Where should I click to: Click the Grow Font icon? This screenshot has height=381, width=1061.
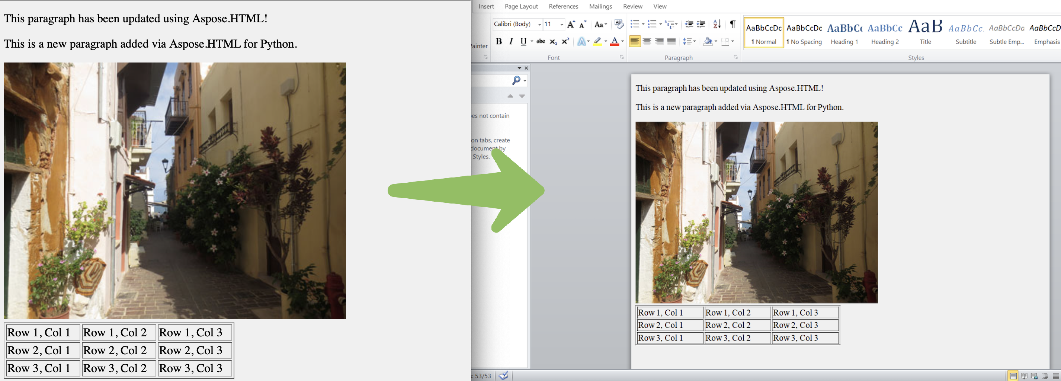pos(571,25)
